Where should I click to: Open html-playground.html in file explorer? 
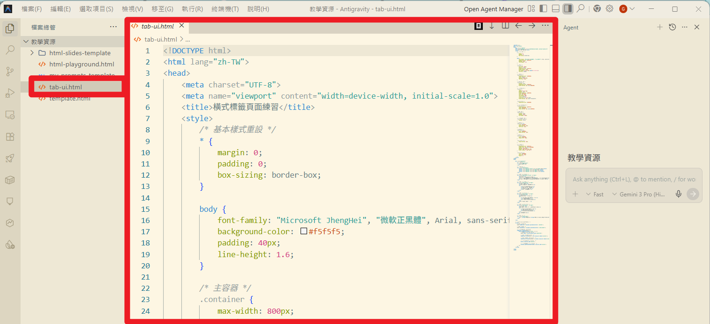click(81, 64)
